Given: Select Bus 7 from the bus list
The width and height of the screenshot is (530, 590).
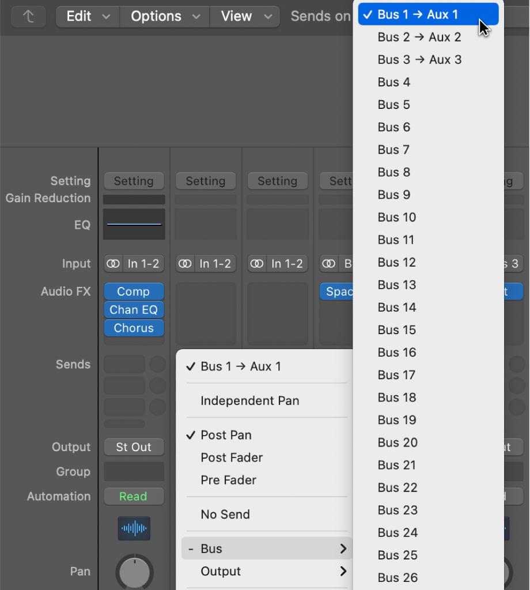Looking at the screenshot, I should tap(429, 150).
